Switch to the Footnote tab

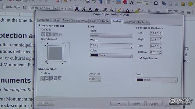pos(143,22)
